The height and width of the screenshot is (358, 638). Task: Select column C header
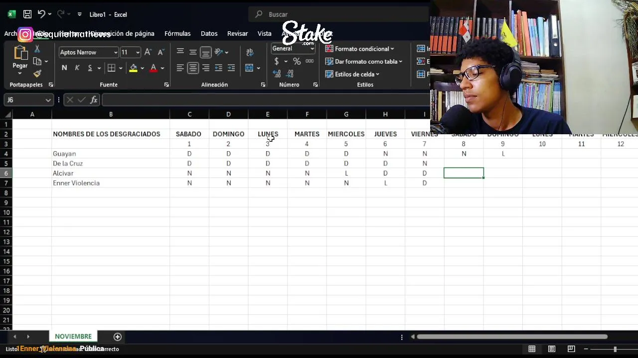pyautogui.click(x=189, y=114)
